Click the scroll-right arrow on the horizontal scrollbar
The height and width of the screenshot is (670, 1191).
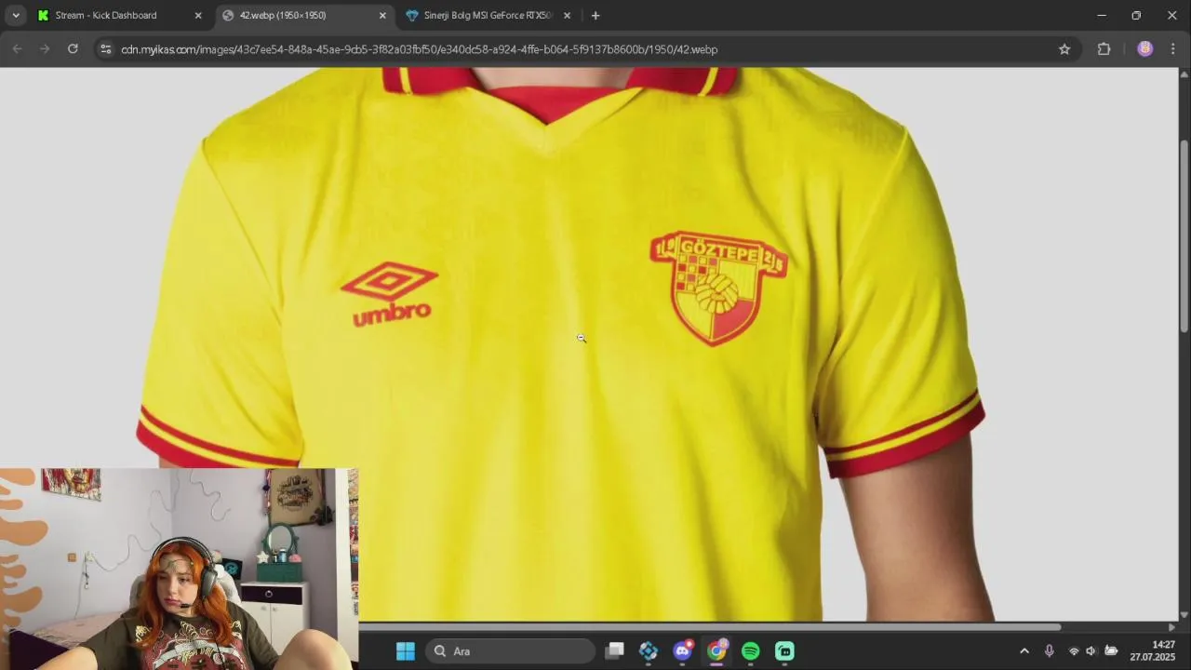coord(1171,627)
